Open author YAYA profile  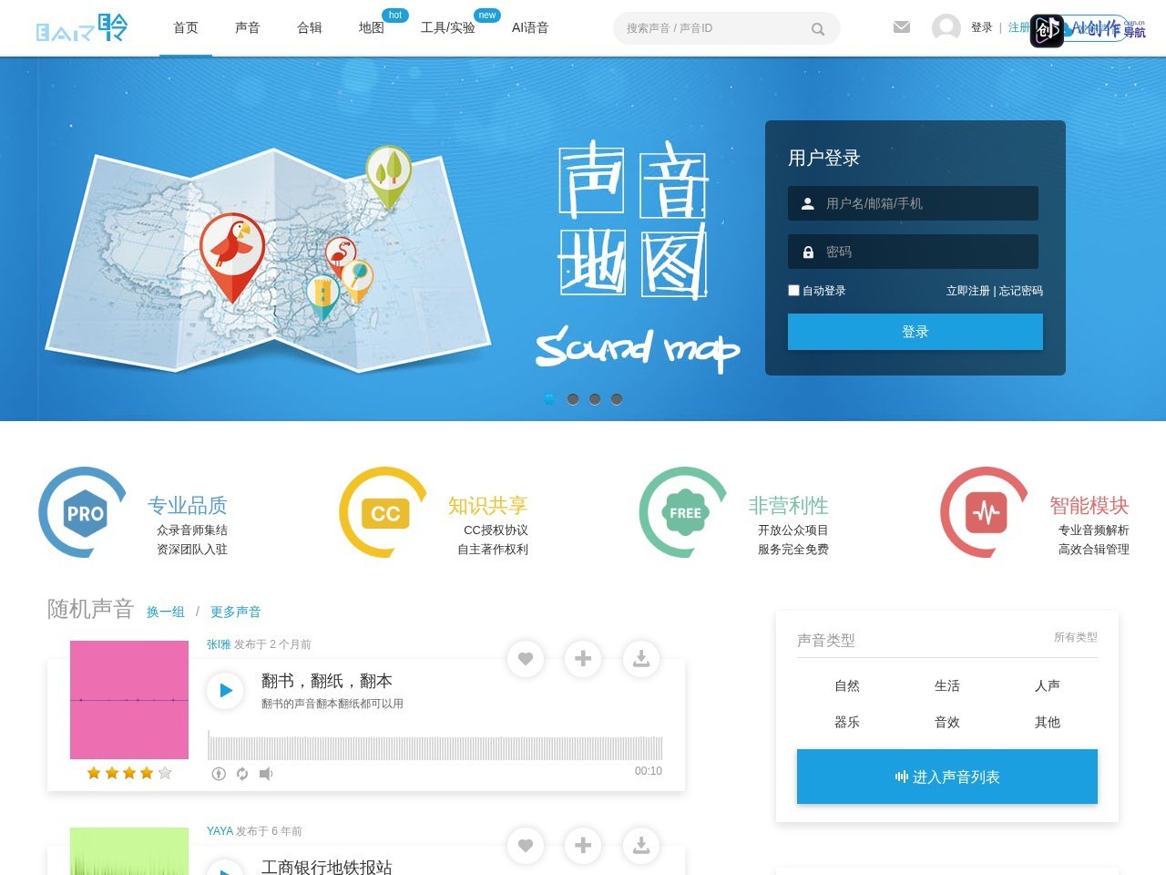click(x=220, y=831)
